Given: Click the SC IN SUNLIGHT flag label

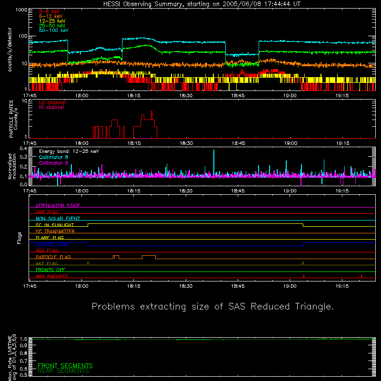Looking at the screenshot, I should coord(55,225).
